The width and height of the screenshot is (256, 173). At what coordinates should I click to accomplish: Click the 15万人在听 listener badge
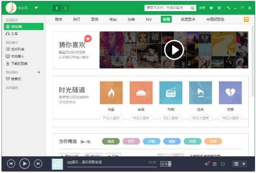[141, 118]
